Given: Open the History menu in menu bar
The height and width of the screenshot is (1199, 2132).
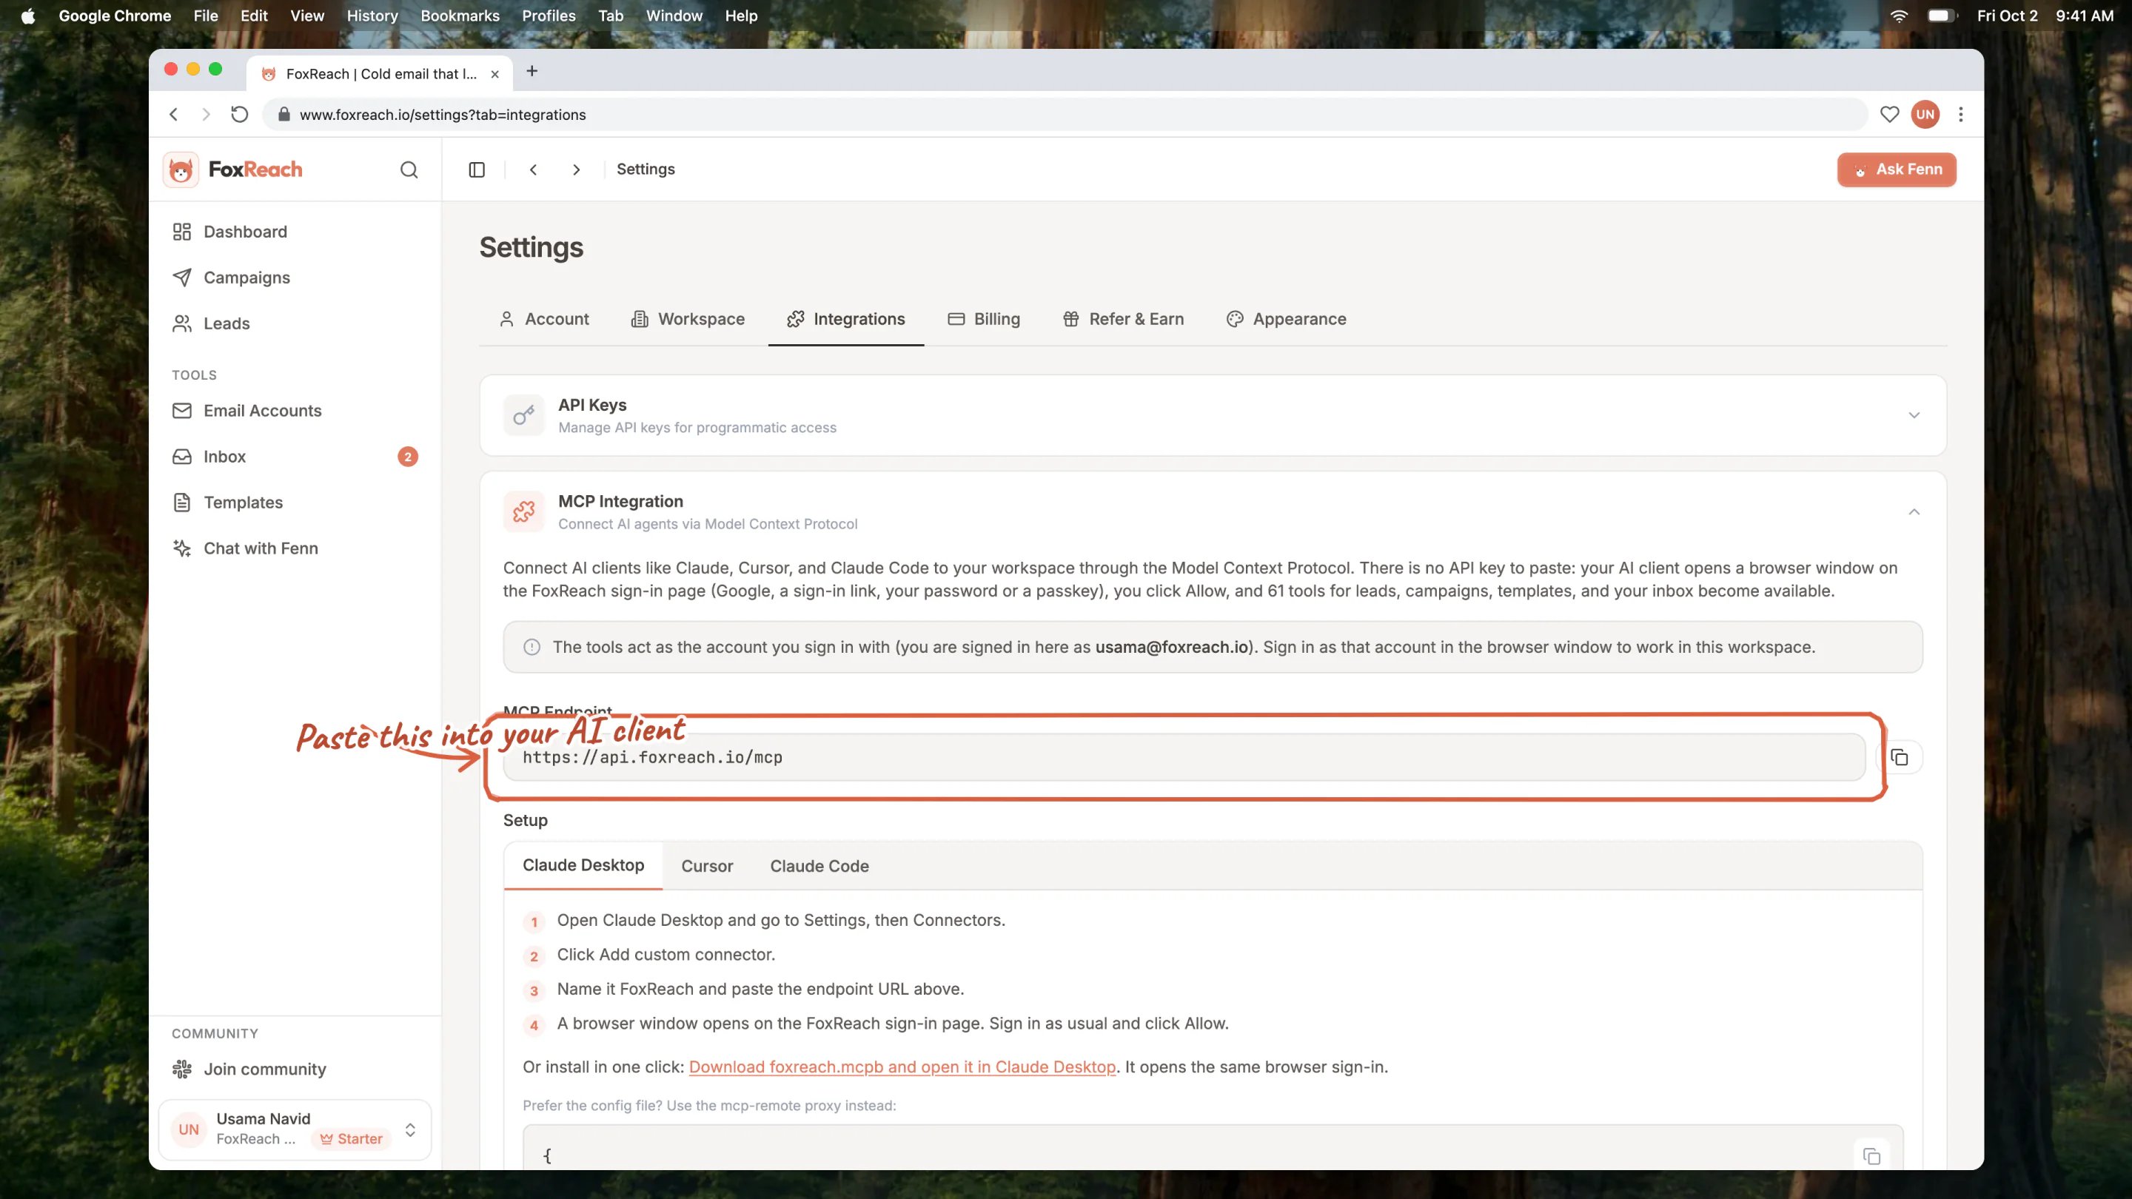Looking at the screenshot, I should point(372,16).
